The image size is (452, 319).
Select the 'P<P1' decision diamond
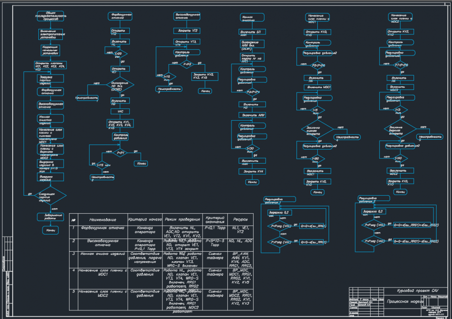[120, 153]
